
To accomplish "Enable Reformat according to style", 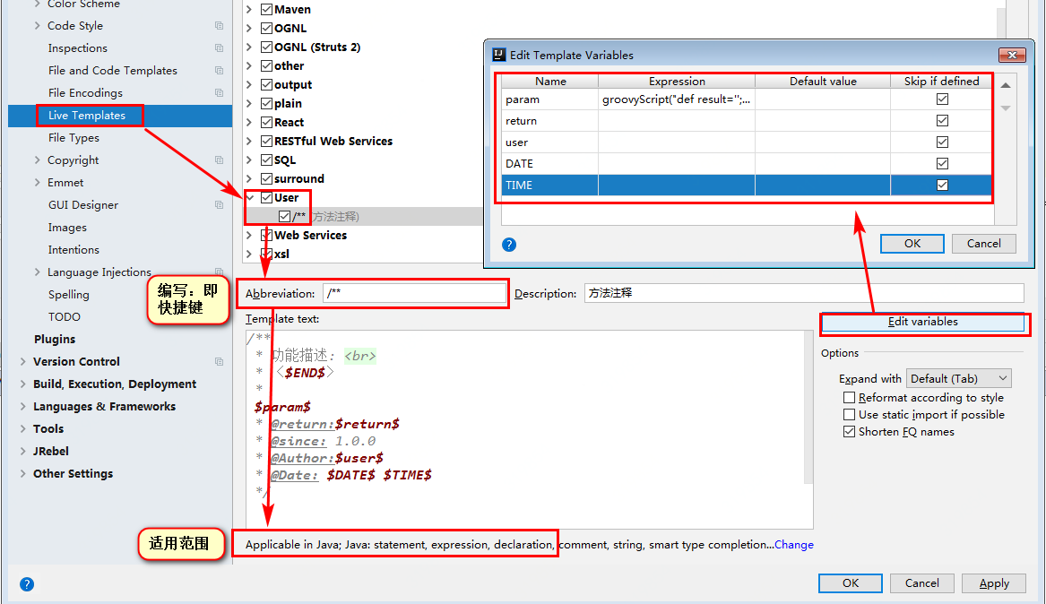I will (850, 398).
